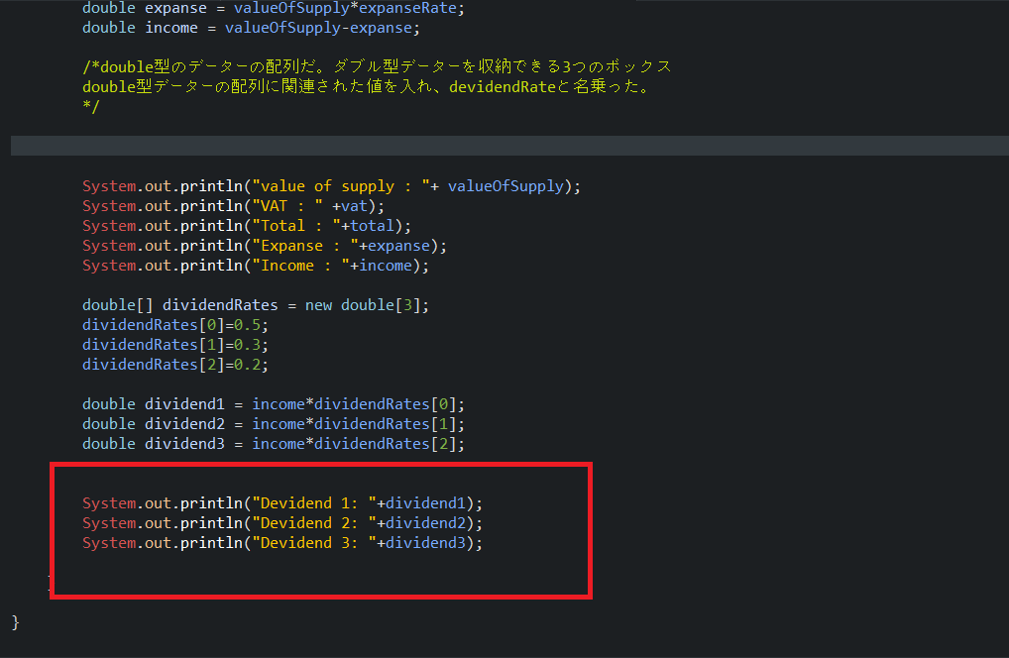This screenshot has width=1009, height=658.
Task: Click the 'double dividend2' declaration line
Action: [274, 424]
